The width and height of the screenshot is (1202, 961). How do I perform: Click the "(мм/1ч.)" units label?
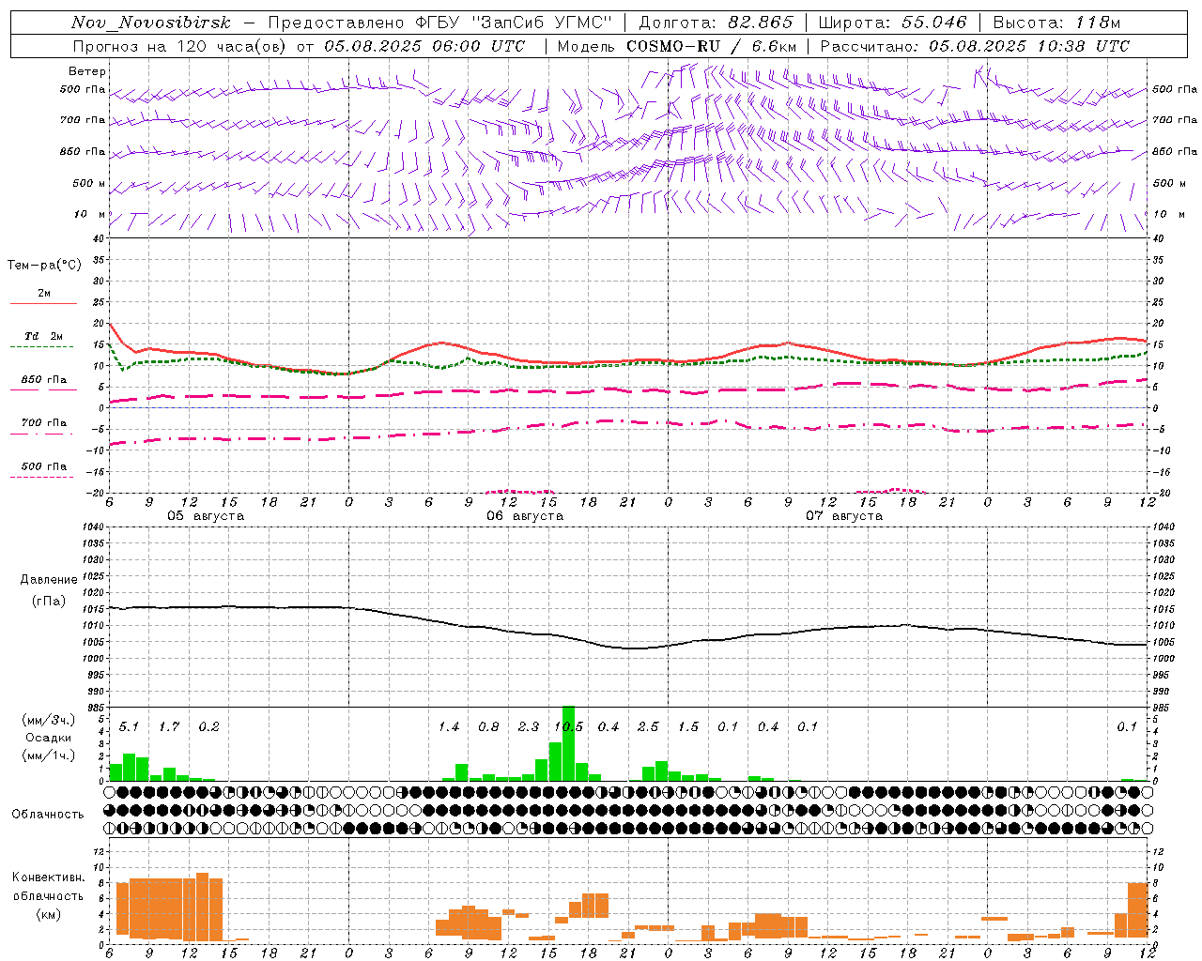[49, 755]
